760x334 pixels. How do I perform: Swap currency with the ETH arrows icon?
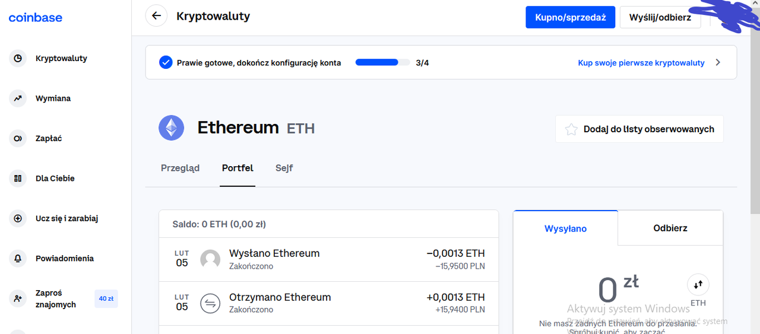pos(698,285)
